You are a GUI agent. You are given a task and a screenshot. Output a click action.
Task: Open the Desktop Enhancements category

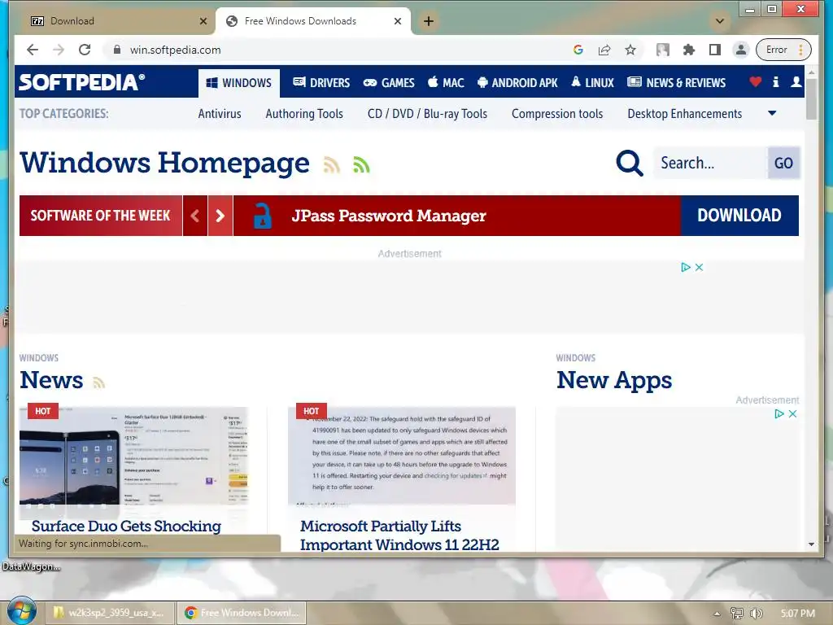[685, 114]
